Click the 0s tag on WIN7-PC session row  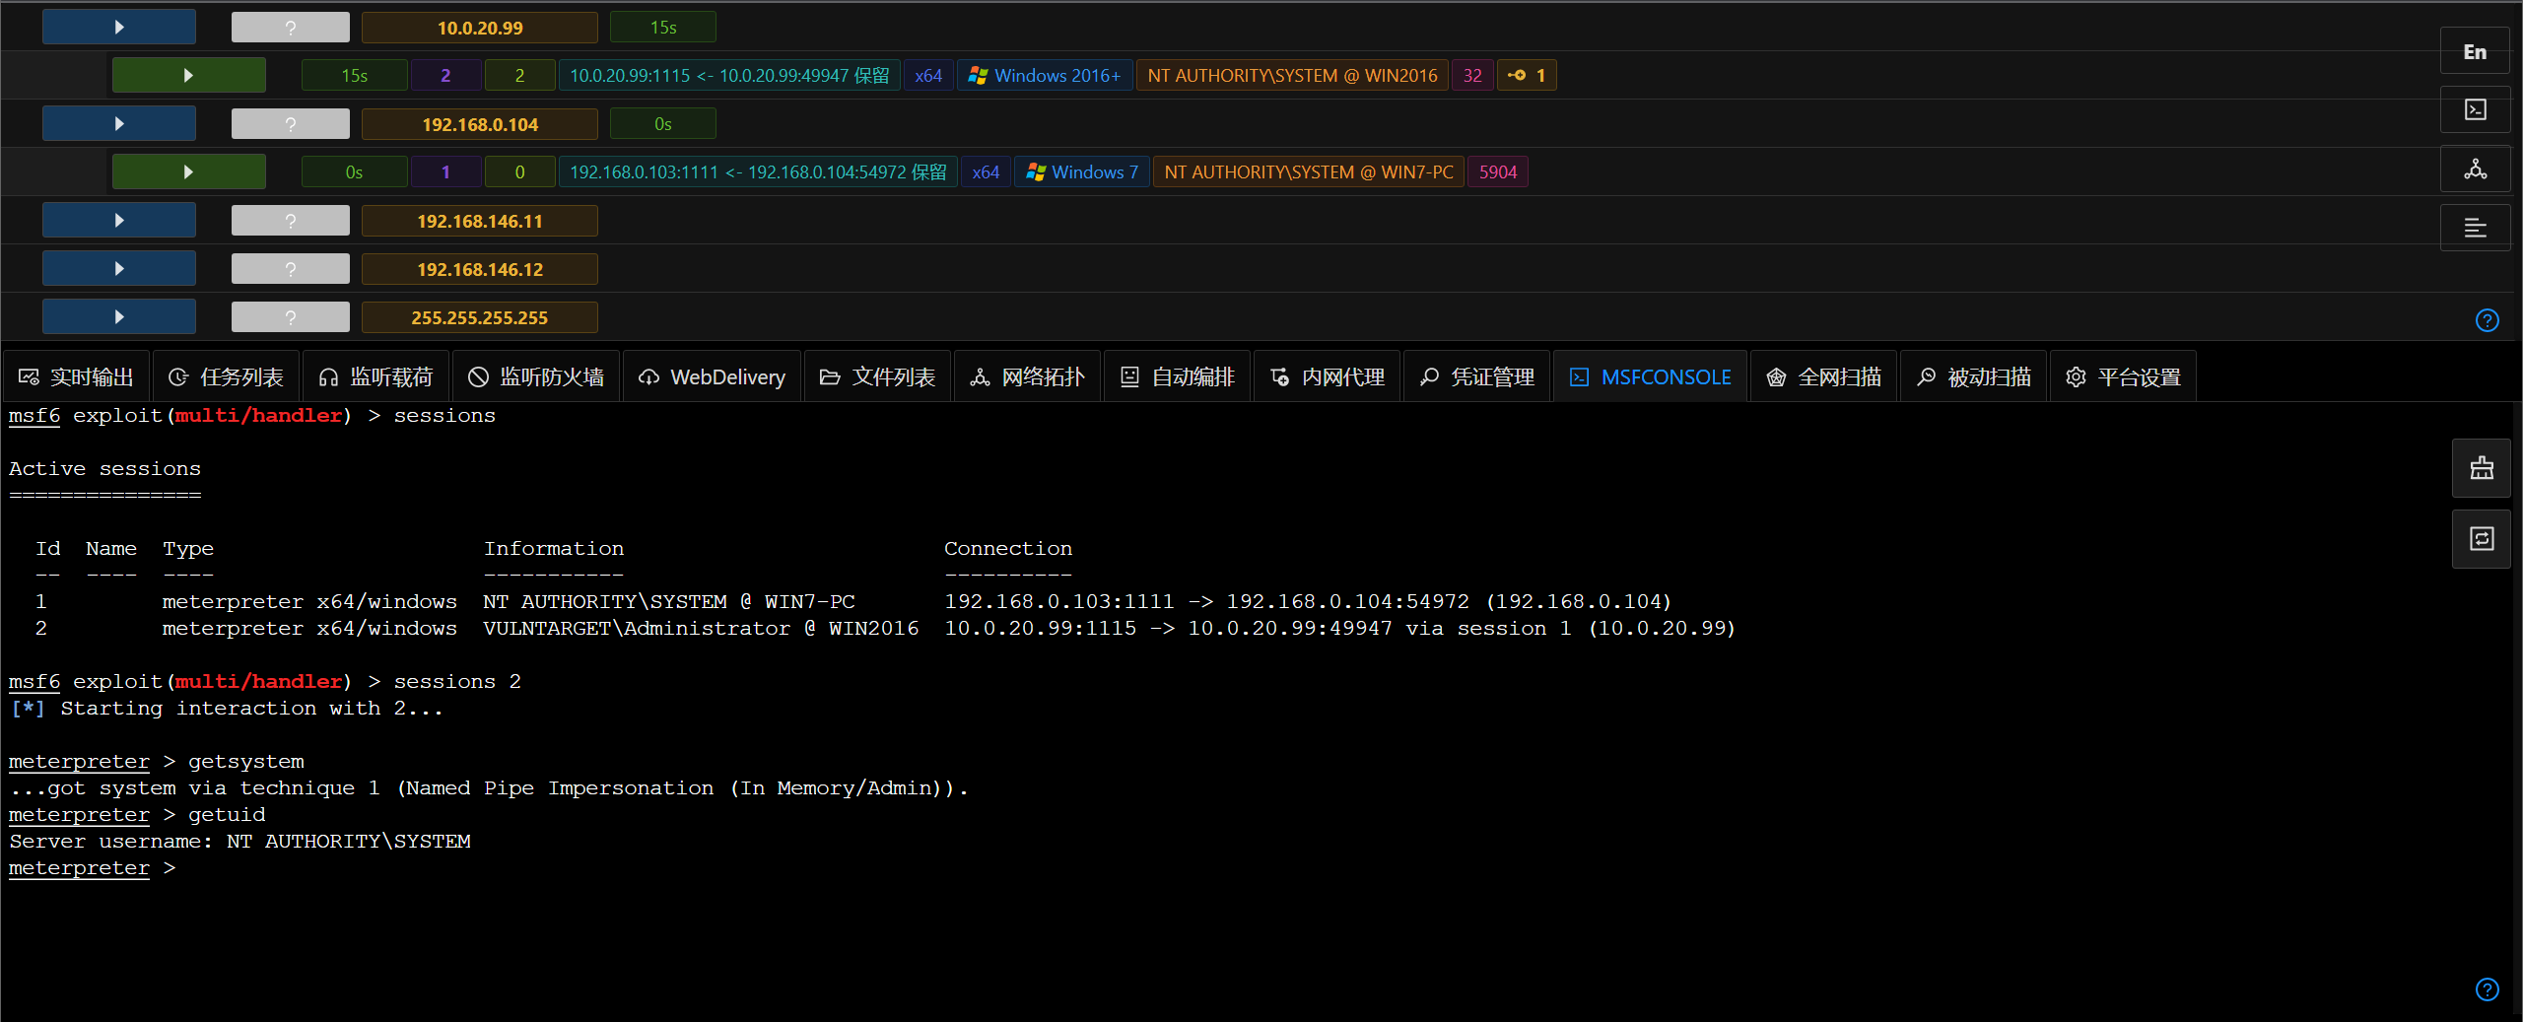click(x=355, y=171)
